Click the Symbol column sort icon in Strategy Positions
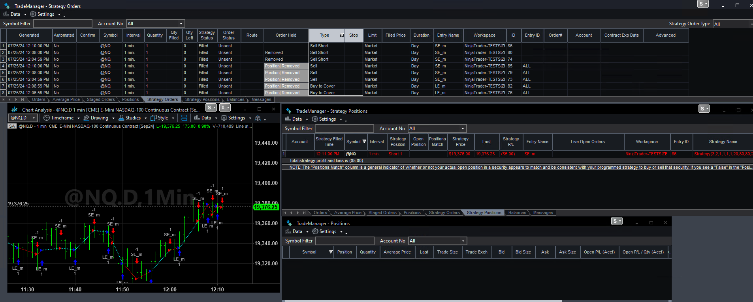 [x=364, y=142]
